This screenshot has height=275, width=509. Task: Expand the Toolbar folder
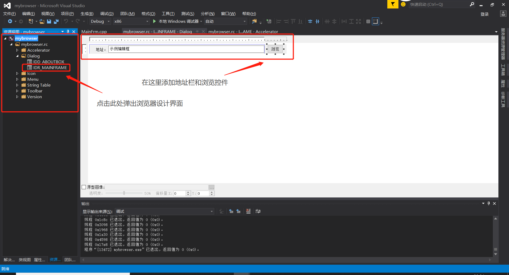coord(17,91)
